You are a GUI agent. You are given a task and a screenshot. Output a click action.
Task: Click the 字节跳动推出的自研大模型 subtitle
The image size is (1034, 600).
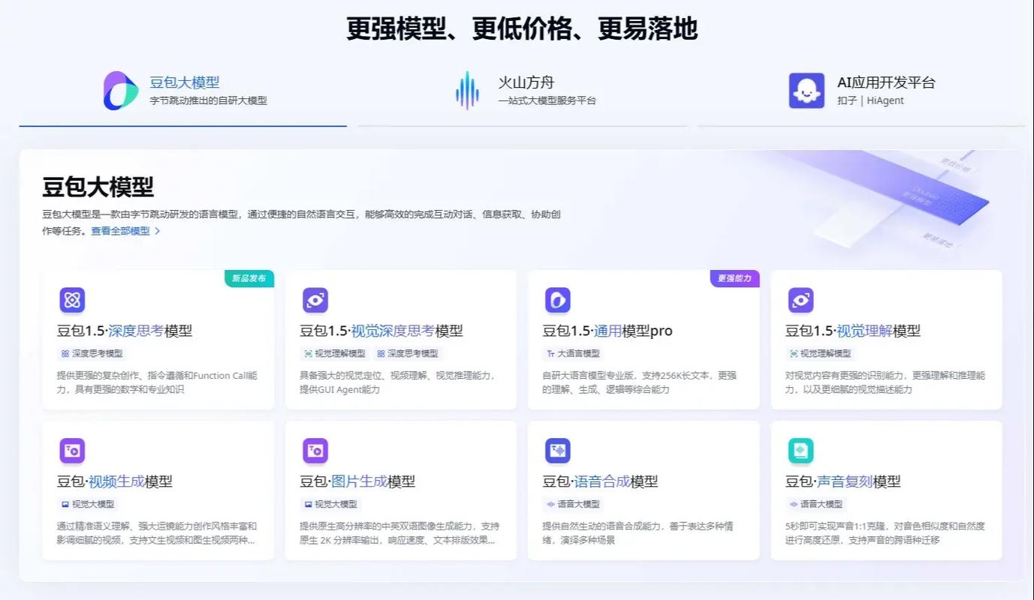[x=208, y=100]
